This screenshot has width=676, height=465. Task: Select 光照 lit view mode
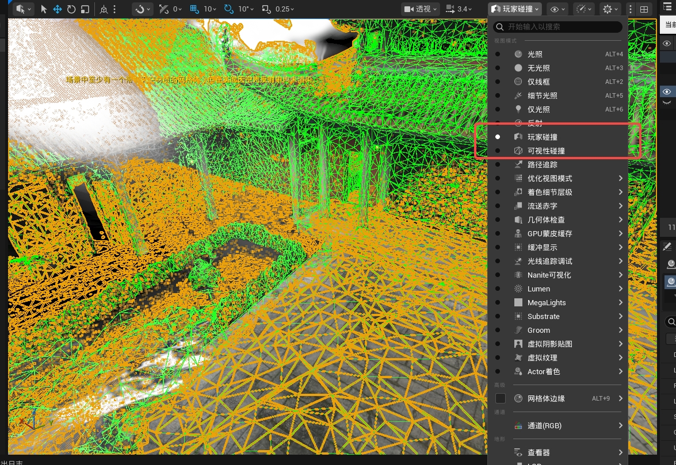[x=557, y=54]
